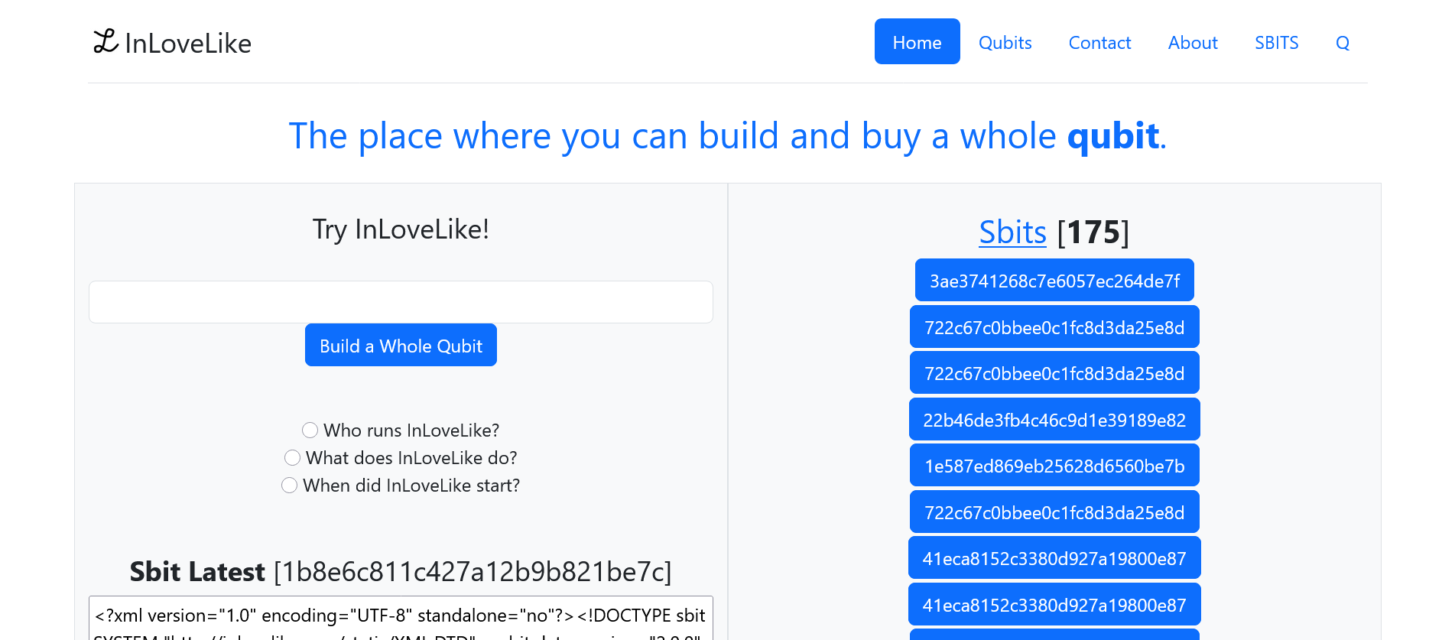Viewport: 1455px width, 640px height.
Task: Select the "Who runs InLoveLike?" radio option
Action: (x=310, y=430)
